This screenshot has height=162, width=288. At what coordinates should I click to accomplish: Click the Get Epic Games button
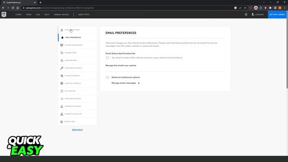point(277,14)
